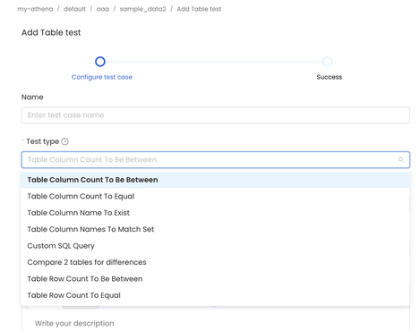Screen dimensions: 420x331
Task: Click the Write your description text area
Action: 216,324
